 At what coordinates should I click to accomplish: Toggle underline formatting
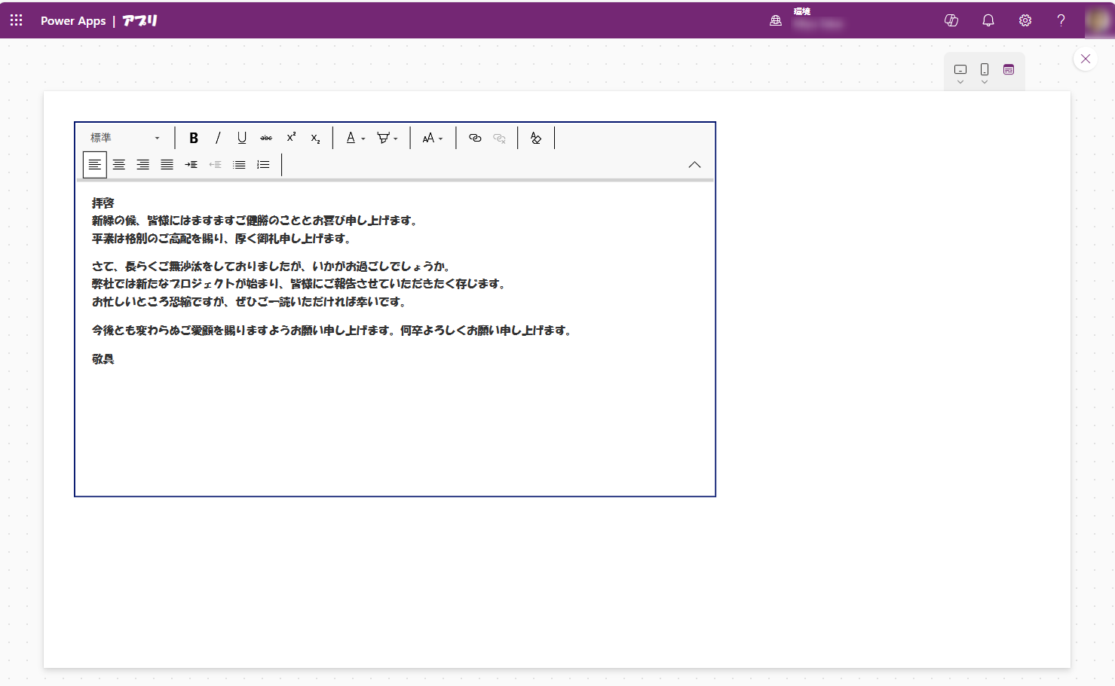point(242,138)
